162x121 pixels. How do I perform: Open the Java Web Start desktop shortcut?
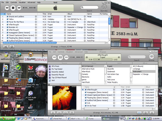click(31, 109)
